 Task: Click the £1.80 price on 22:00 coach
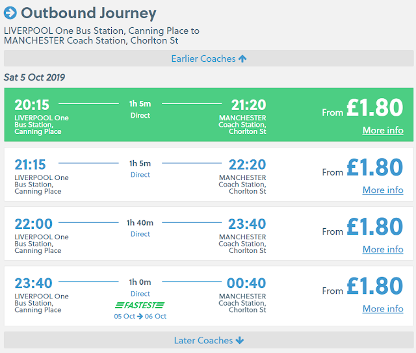click(x=374, y=227)
